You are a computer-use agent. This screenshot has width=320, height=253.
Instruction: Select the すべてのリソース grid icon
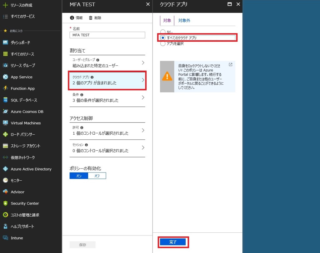tap(5, 54)
